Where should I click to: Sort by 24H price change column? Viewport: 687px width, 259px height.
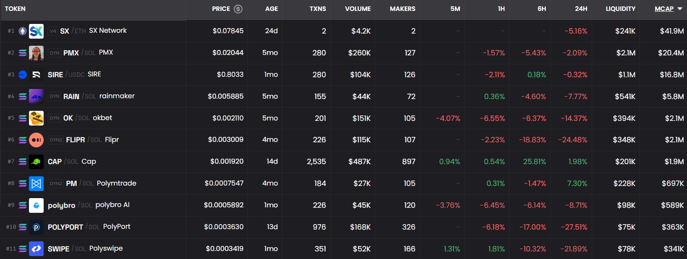tap(581, 9)
